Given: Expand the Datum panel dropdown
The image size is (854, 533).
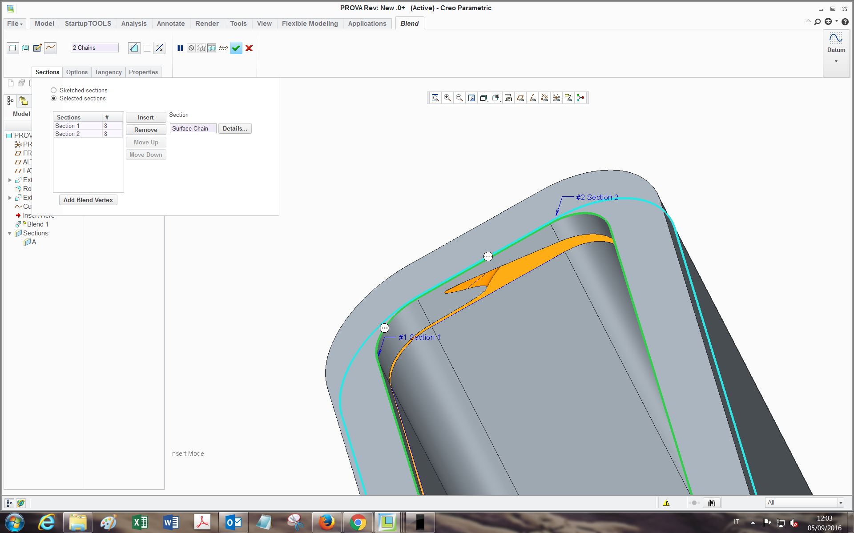Looking at the screenshot, I should pos(836,61).
